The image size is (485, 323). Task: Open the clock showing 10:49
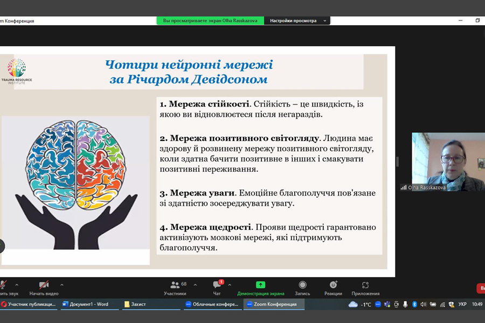[x=477, y=305]
